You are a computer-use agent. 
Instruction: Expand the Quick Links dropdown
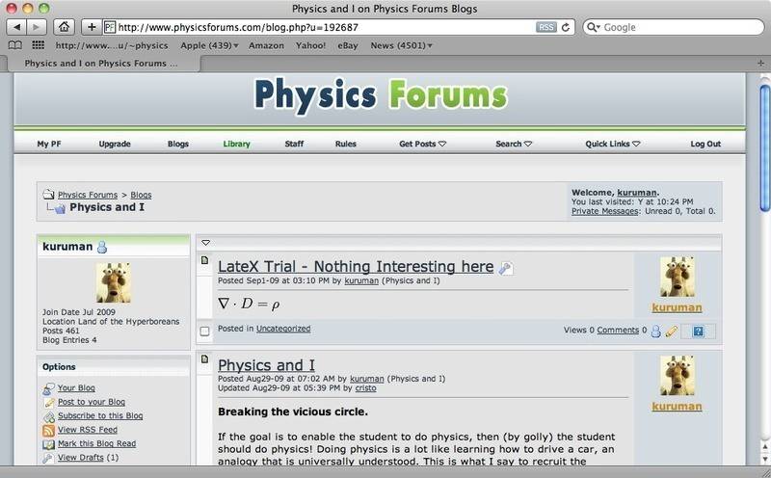[612, 144]
